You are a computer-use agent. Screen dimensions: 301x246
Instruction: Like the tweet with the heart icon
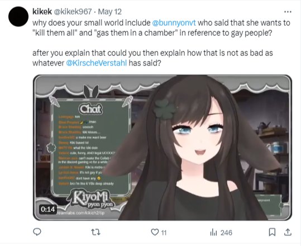pos(155,232)
